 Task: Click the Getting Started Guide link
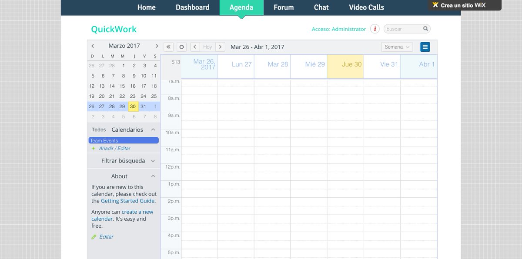128,201
